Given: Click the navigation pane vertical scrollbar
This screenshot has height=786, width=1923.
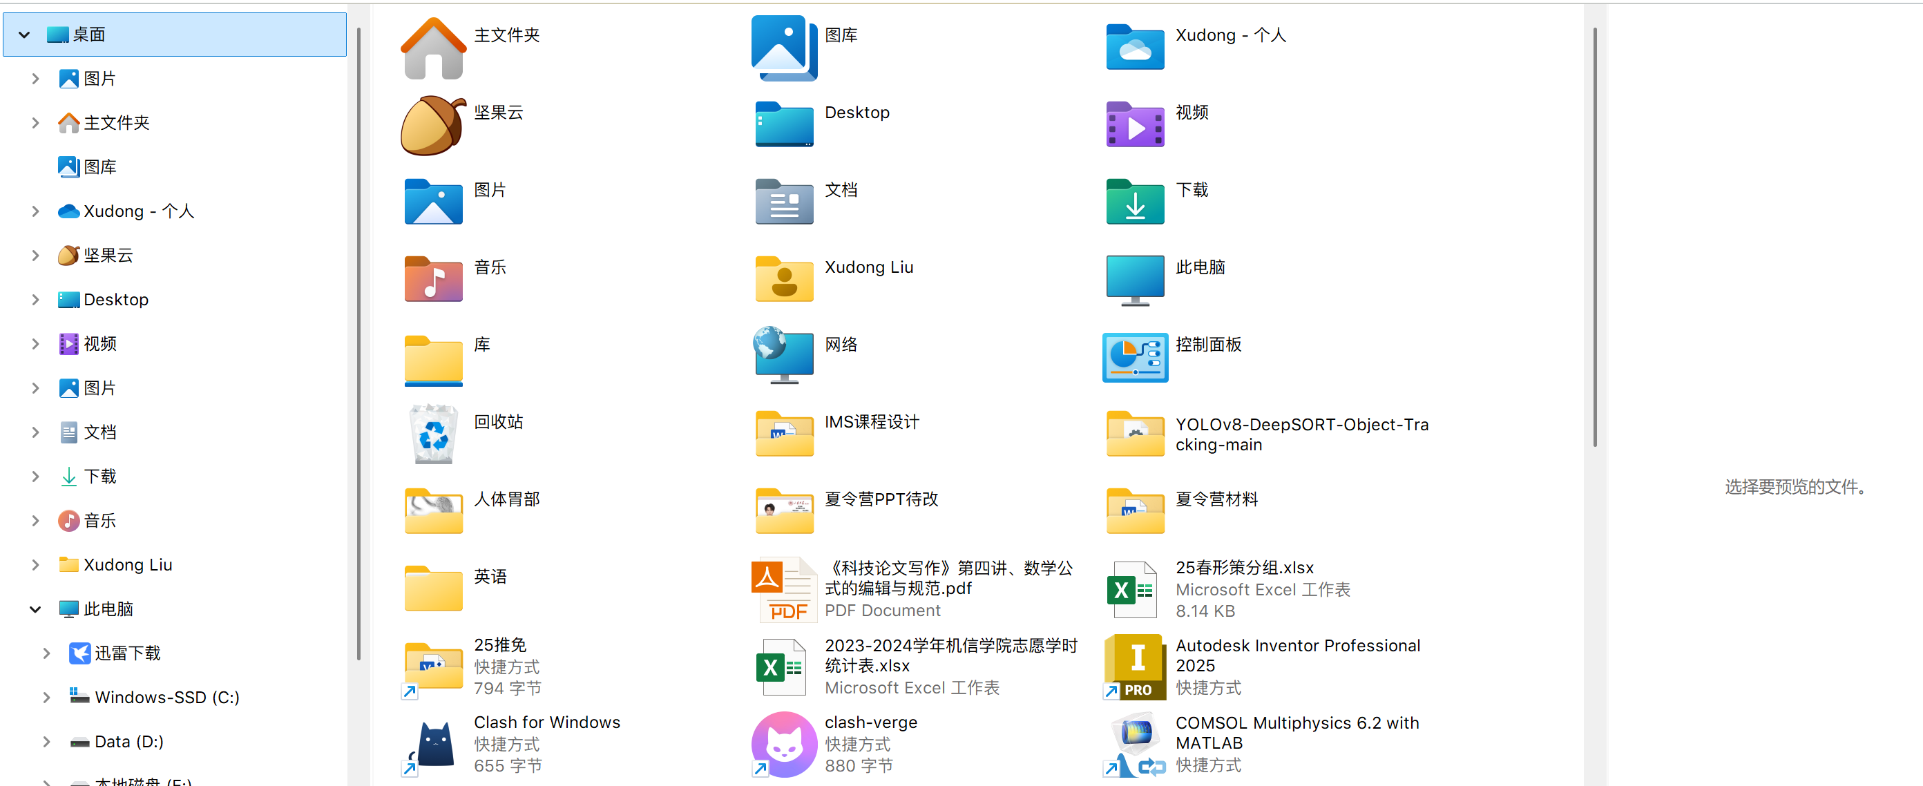Looking at the screenshot, I should coord(358,343).
